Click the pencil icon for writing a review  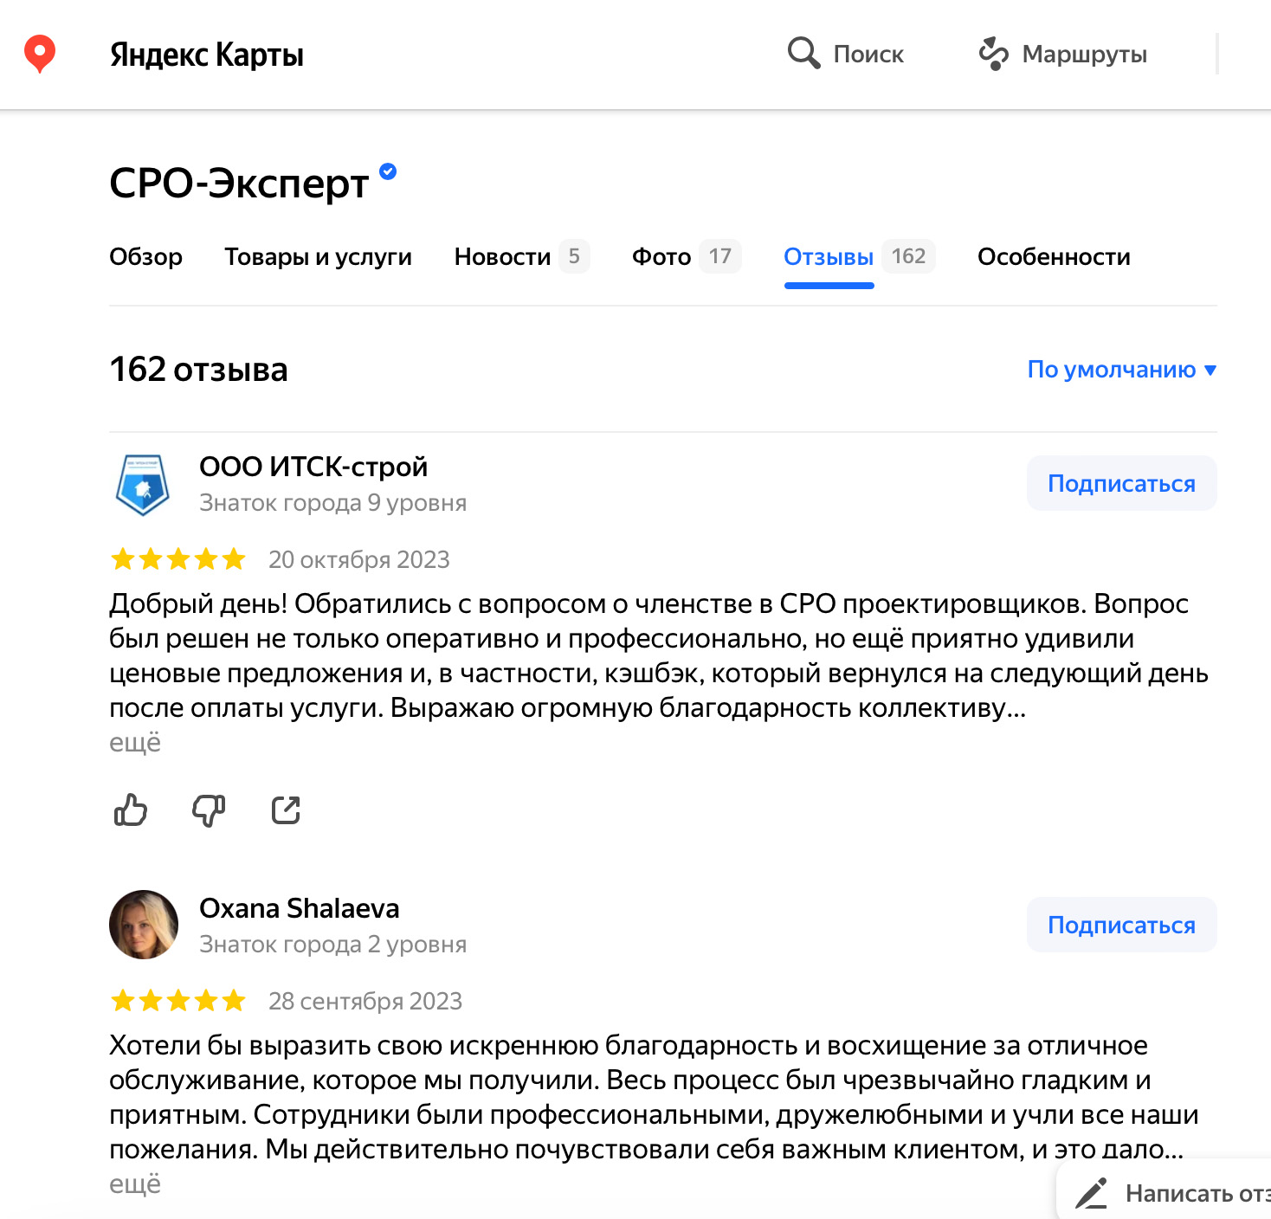(1091, 1193)
